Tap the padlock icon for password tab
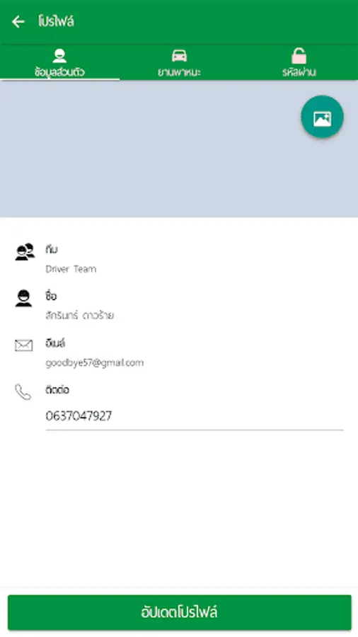Screen dimensions: 358x637 coord(299,56)
